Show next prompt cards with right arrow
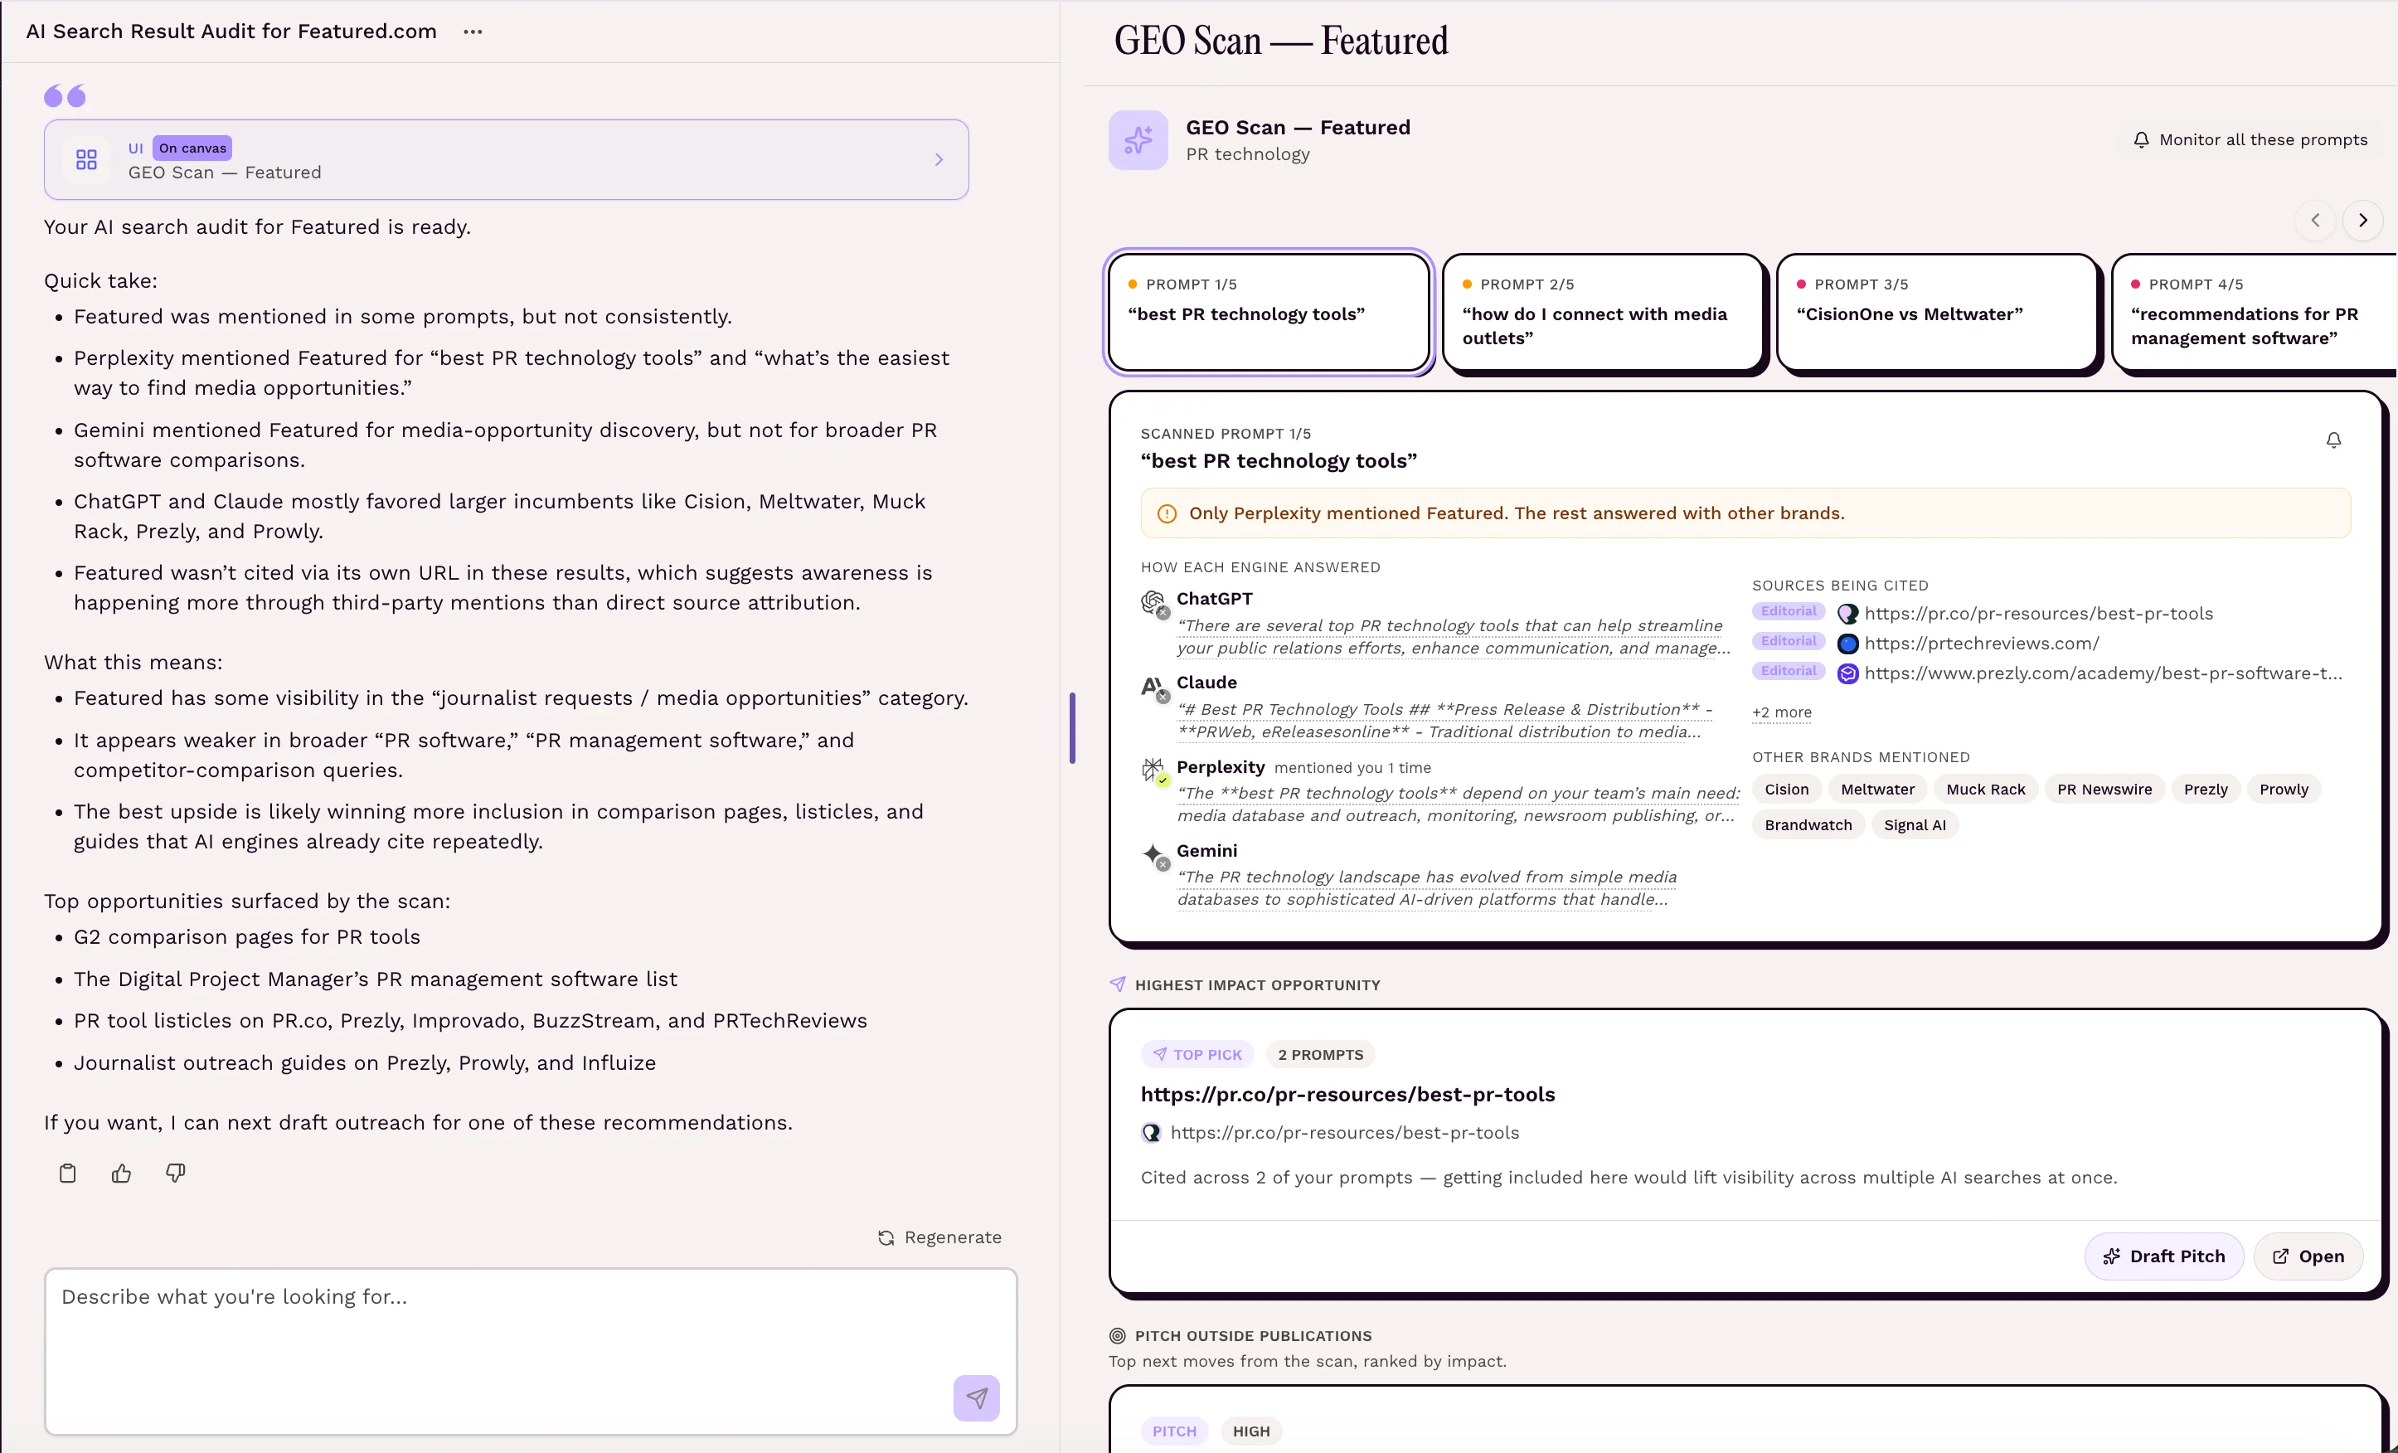 pyautogui.click(x=2362, y=220)
